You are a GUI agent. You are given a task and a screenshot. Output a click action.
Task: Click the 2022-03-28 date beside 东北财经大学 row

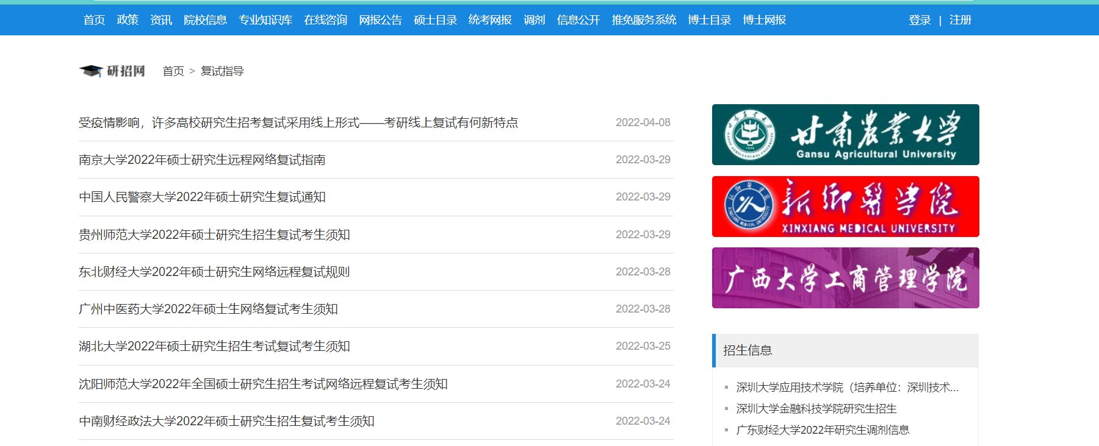(x=643, y=272)
